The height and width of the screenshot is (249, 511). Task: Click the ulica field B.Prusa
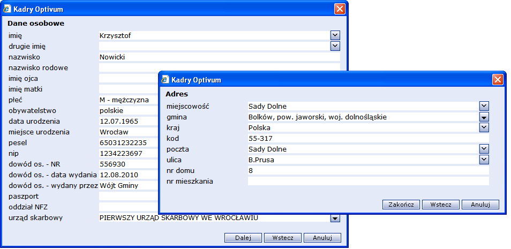point(363,160)
